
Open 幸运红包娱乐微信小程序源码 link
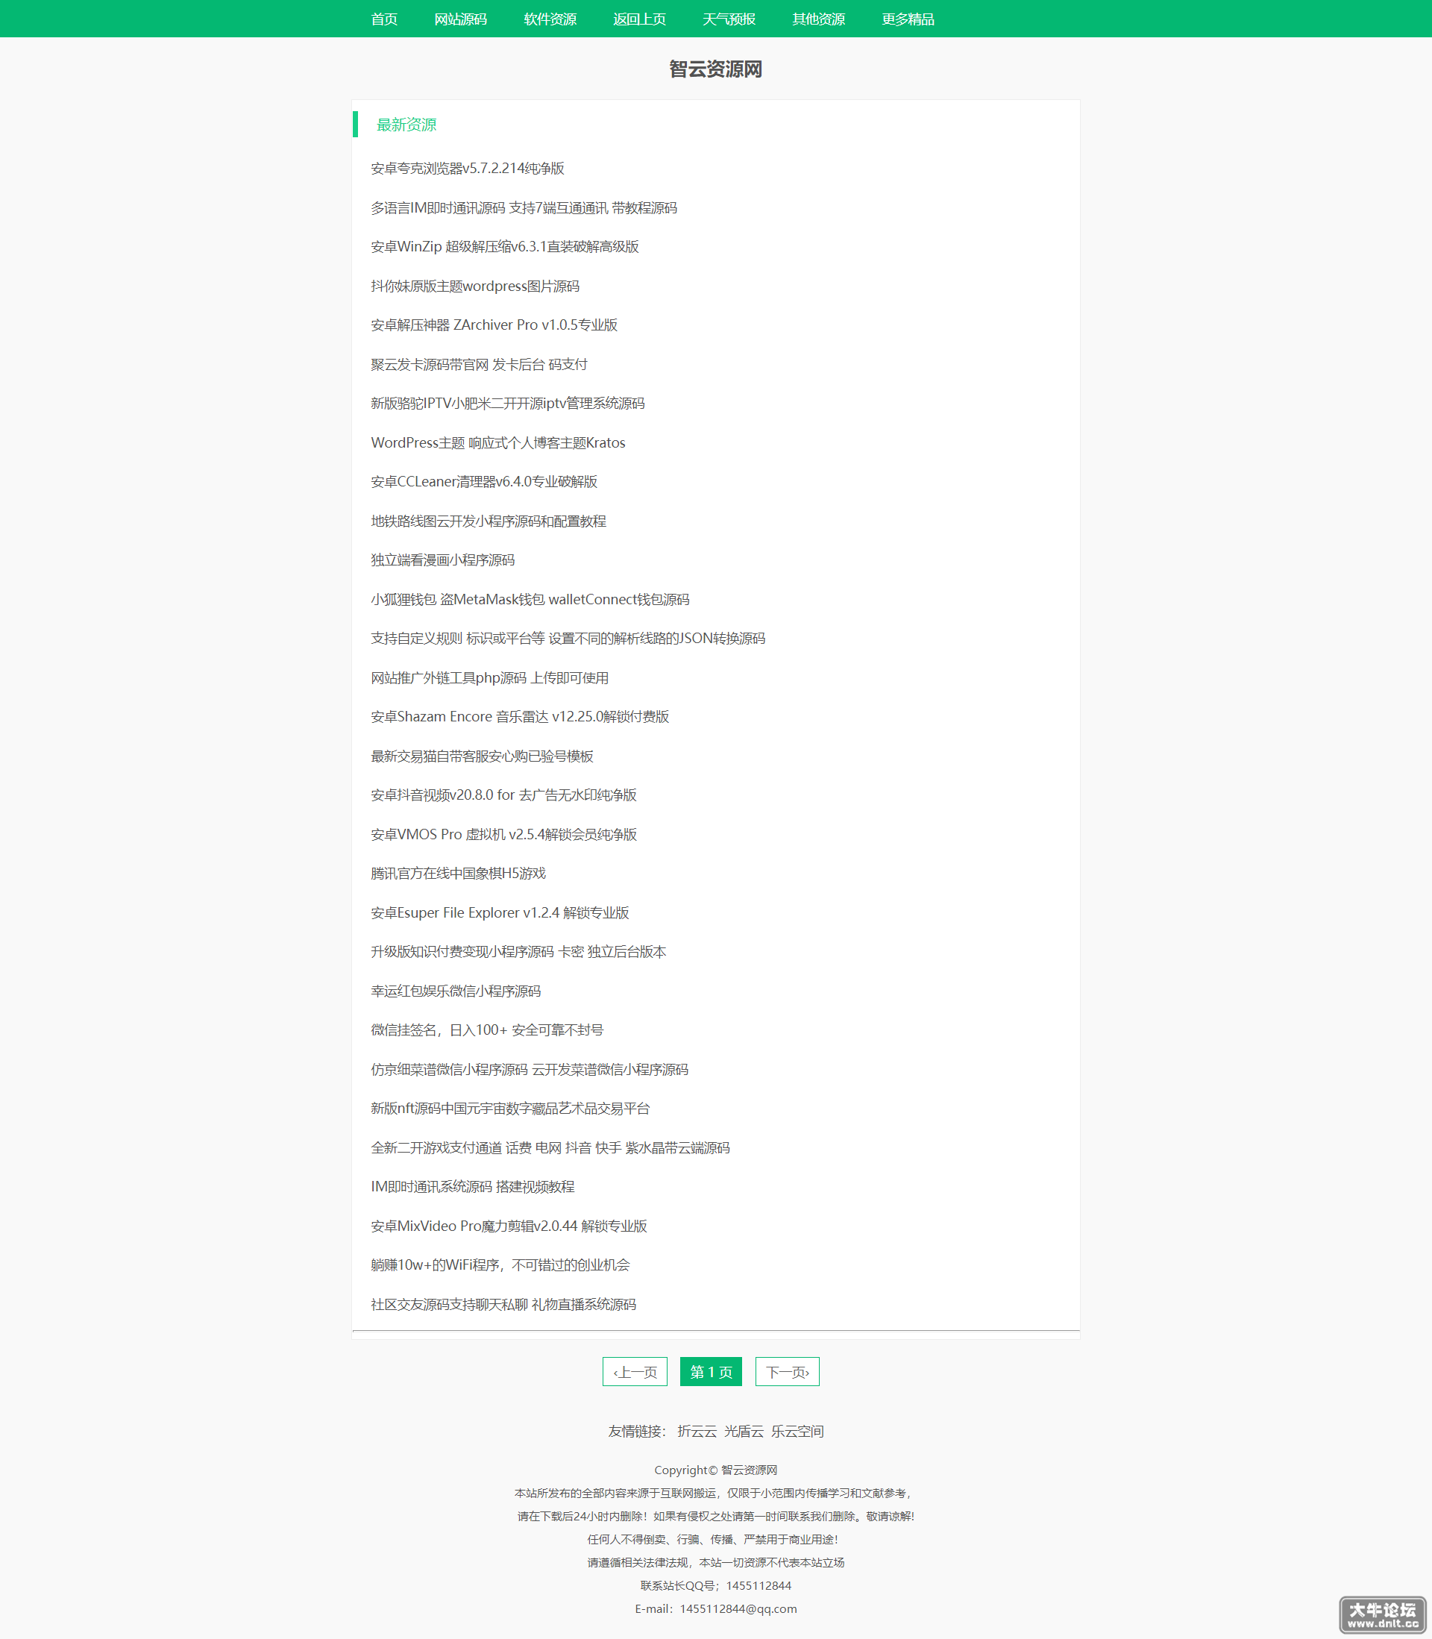[456, 991]
